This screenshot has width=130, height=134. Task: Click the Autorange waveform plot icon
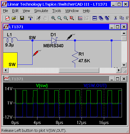coord(80,18)
